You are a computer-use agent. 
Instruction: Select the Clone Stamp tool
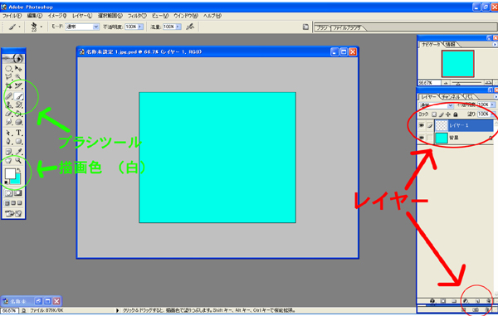click(8, 105)
